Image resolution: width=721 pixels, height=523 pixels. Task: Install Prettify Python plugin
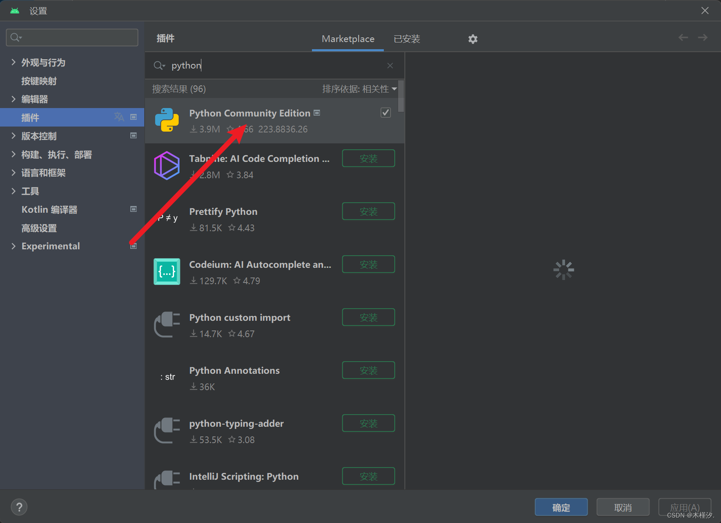[369, 211]
